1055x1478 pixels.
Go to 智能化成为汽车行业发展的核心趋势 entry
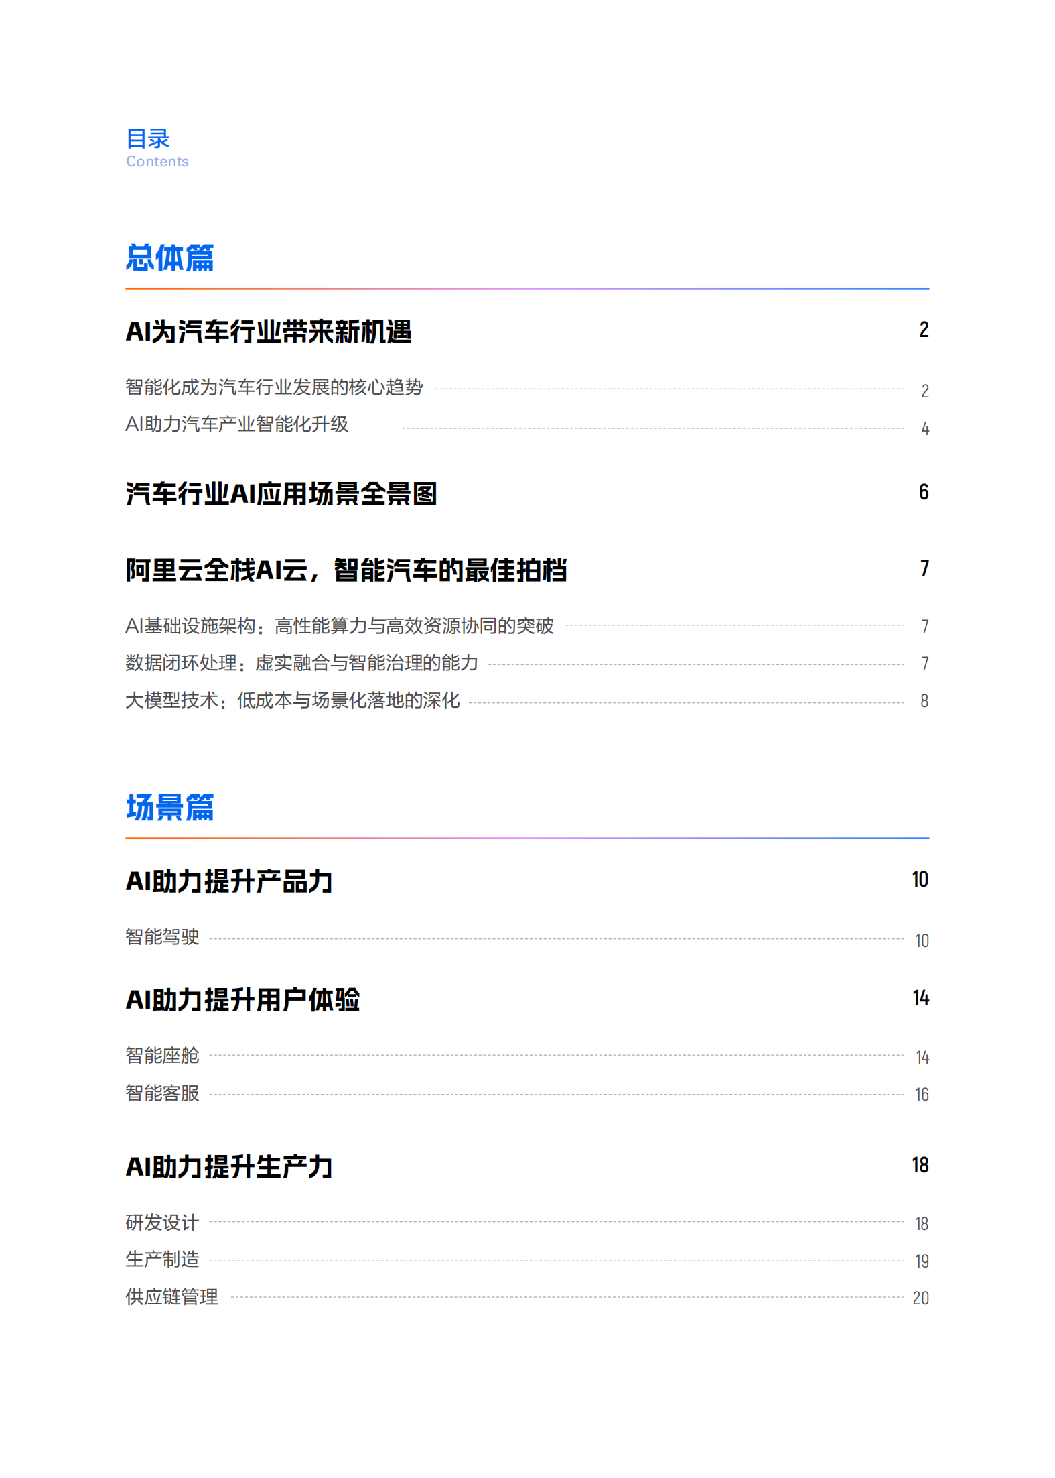pyautogui.click(x=274, y=387)
